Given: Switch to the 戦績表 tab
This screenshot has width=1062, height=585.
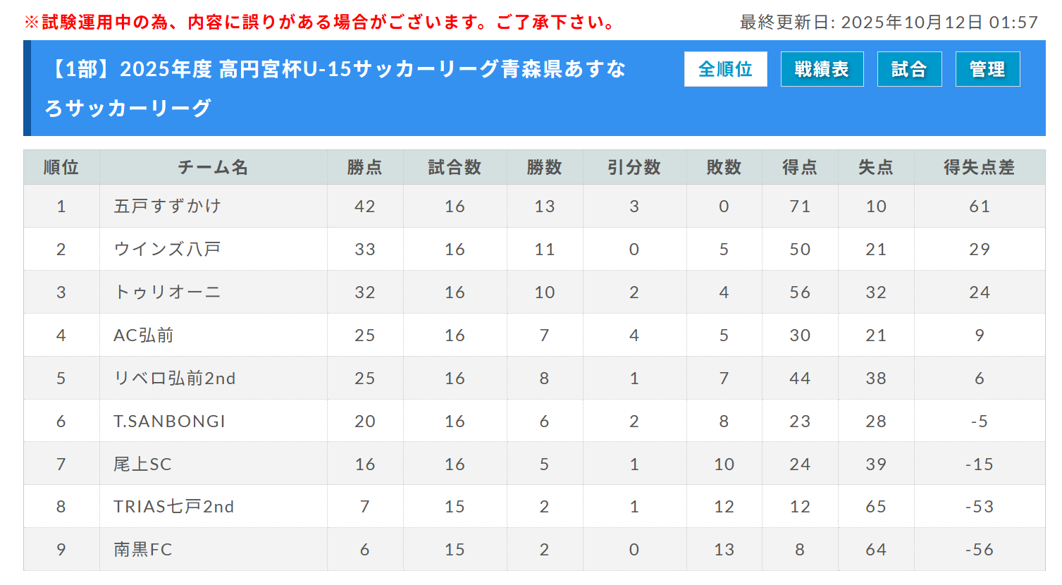Looking at the screenshot, I should tap(822, 69).
